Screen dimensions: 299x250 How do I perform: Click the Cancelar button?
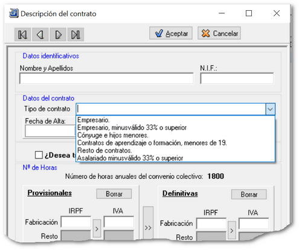[219, 33]
